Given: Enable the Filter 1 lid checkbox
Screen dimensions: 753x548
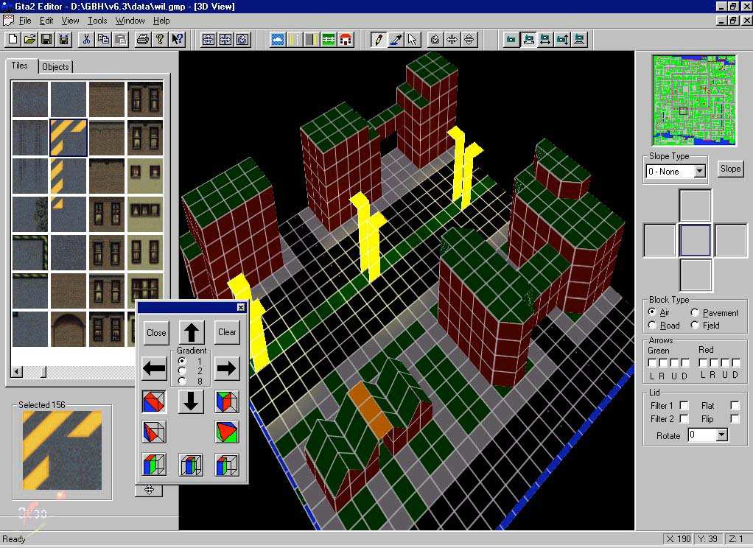Looking at the screenshot, I should click(x=684, y=406).
